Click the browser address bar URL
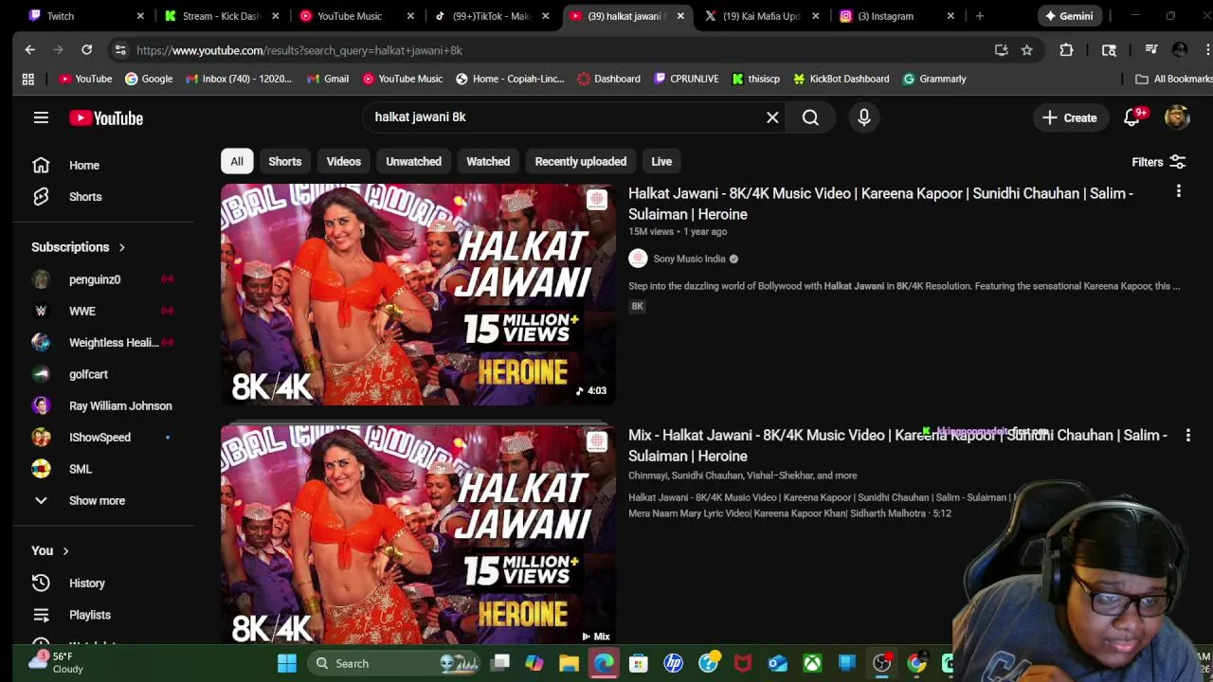 pyautogui.click(x=299, y=50)
